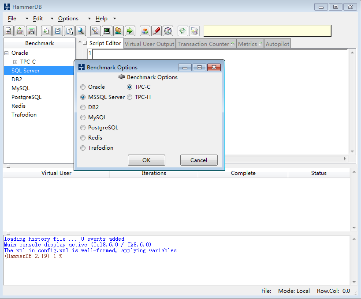Click the two-people virtual users icon
Screen dimensions: 361x299
click(x=118, y=31)
